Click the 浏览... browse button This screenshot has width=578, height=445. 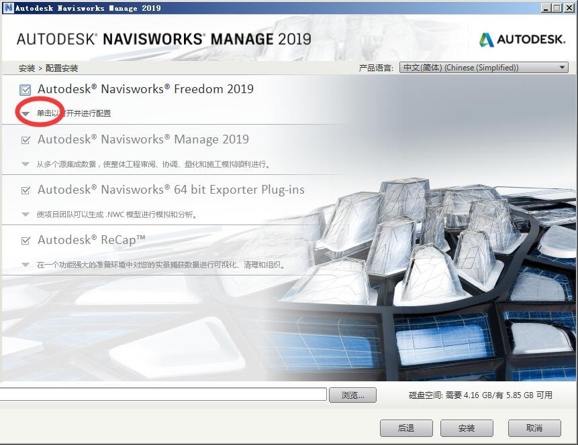[x=352, y=395]
